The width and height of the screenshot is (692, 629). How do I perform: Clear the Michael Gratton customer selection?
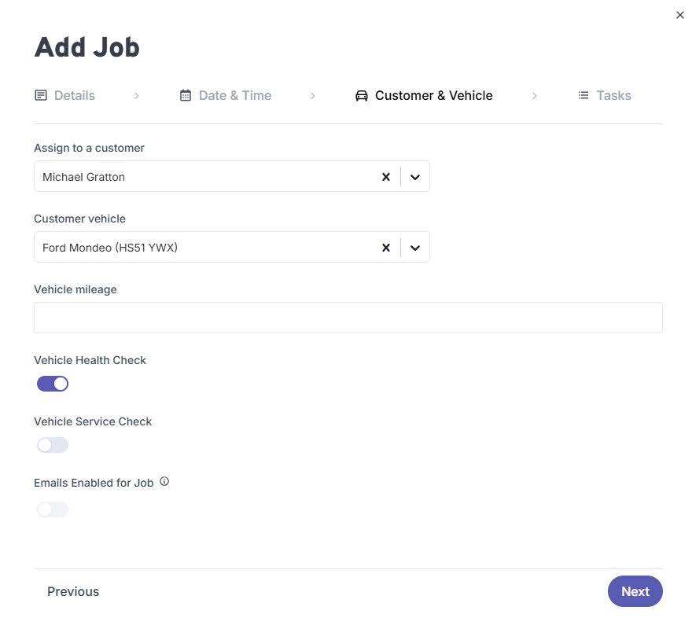[386, 176]
